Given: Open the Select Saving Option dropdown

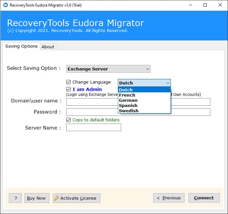Looking at the screenshot, I should point(108,69).
